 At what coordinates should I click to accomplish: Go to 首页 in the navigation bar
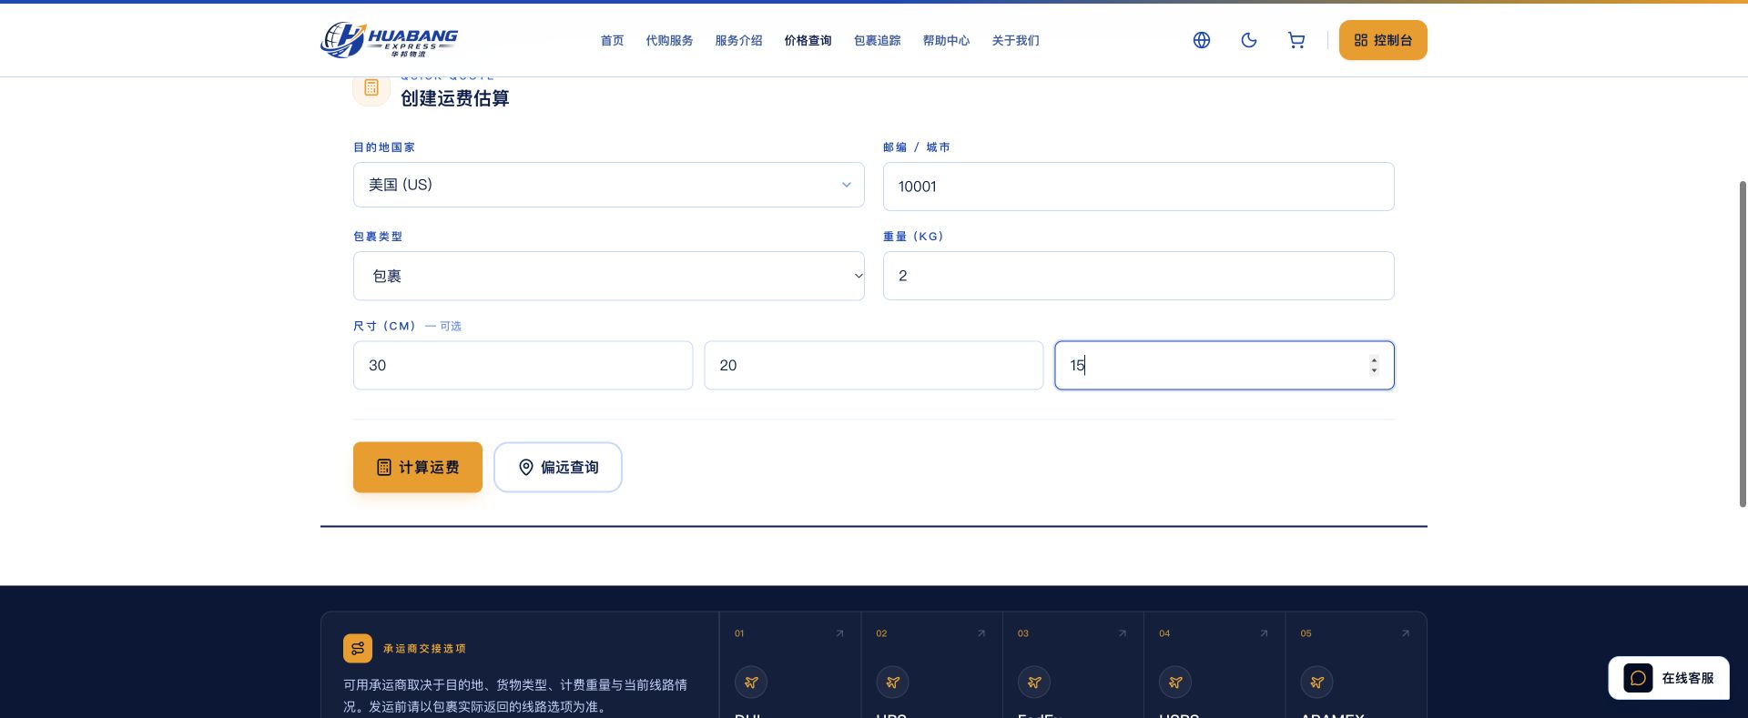click(612, 40)
